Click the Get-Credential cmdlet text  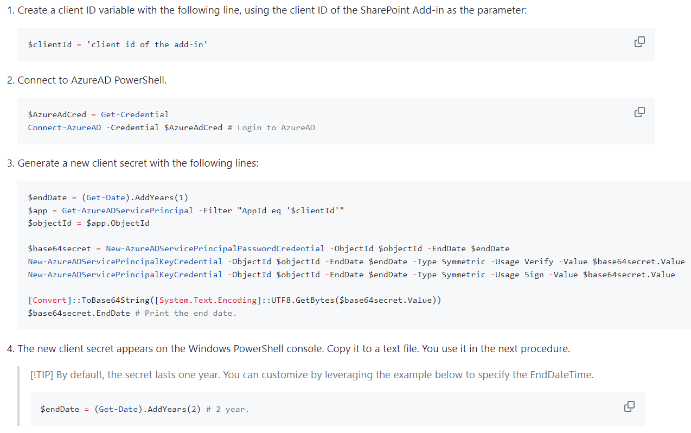134,114
